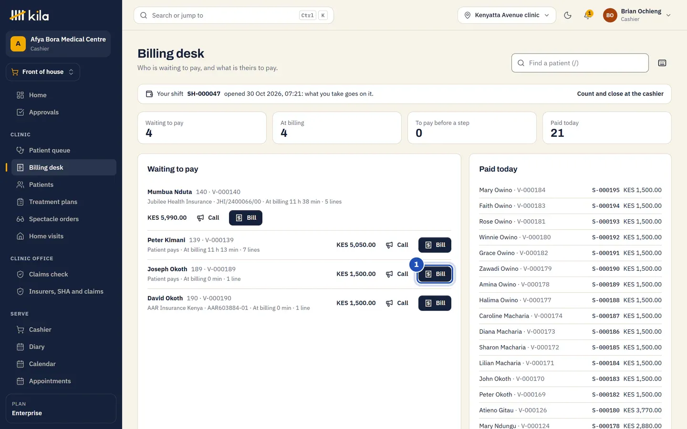
Task: Bill Joseph Okoth's visit
Action: [x=435, y=274]
